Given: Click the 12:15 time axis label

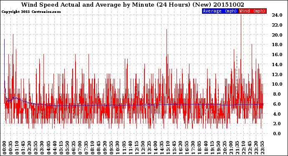Looking at the screenshot, I should point(136,148).
